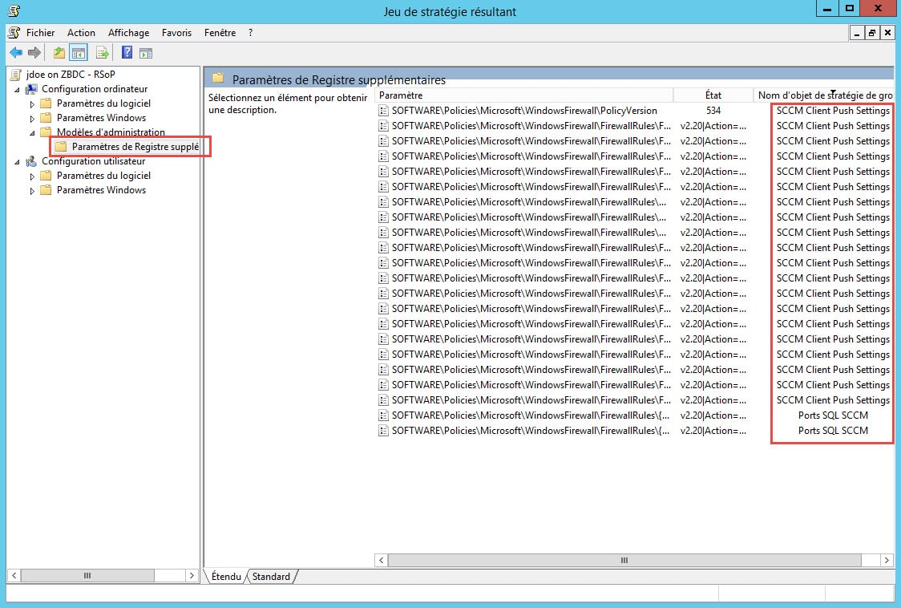Select Paramètres du logiciel under Configuration ordinateur

point(103,103)
